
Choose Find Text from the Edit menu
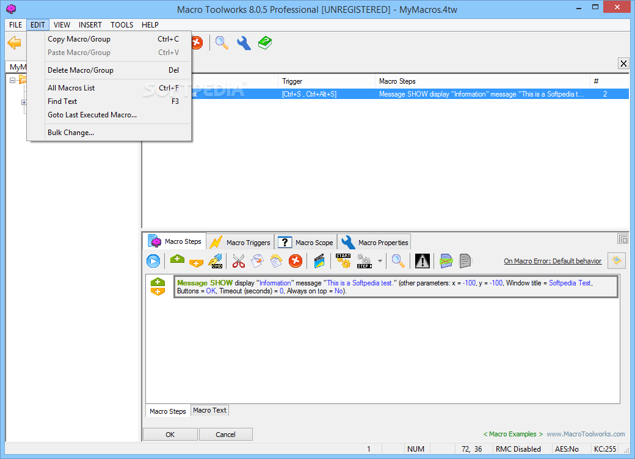[109, 101]
